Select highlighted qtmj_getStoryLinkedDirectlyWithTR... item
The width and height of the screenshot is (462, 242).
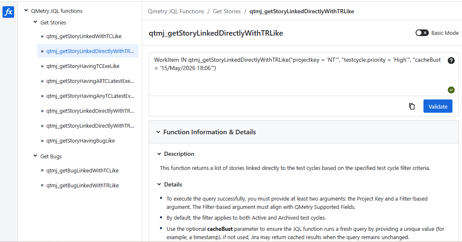click(x=87, y=51)
